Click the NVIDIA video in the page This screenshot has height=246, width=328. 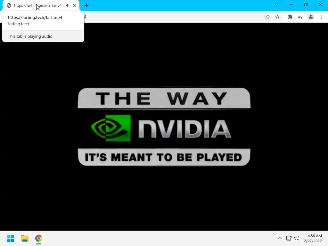pos(164,127)
